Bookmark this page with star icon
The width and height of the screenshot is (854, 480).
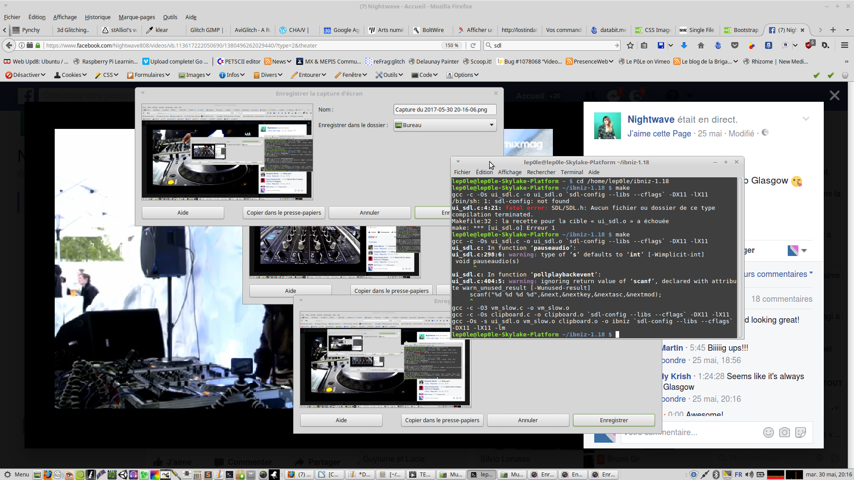point(630,45)
